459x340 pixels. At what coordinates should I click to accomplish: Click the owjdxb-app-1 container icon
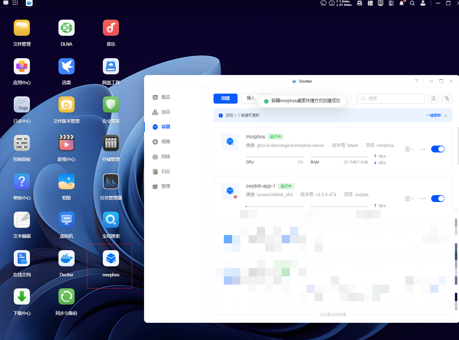[230, 191]
